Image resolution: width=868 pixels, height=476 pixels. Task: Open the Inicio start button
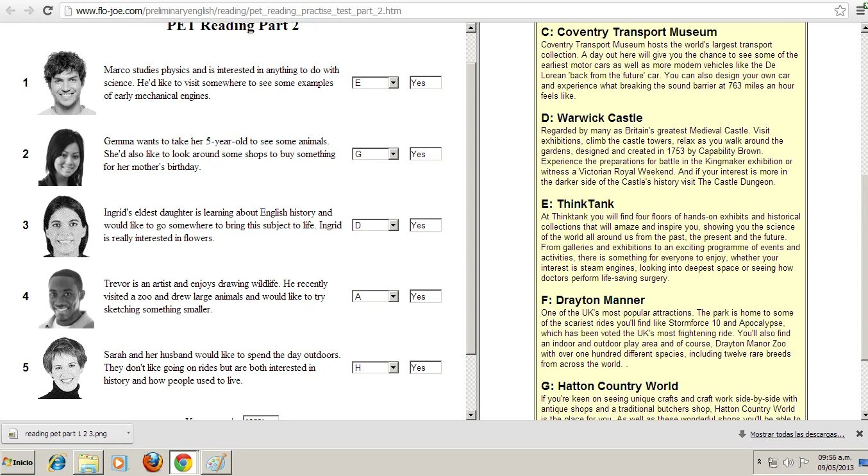click(x=18, y=462)
